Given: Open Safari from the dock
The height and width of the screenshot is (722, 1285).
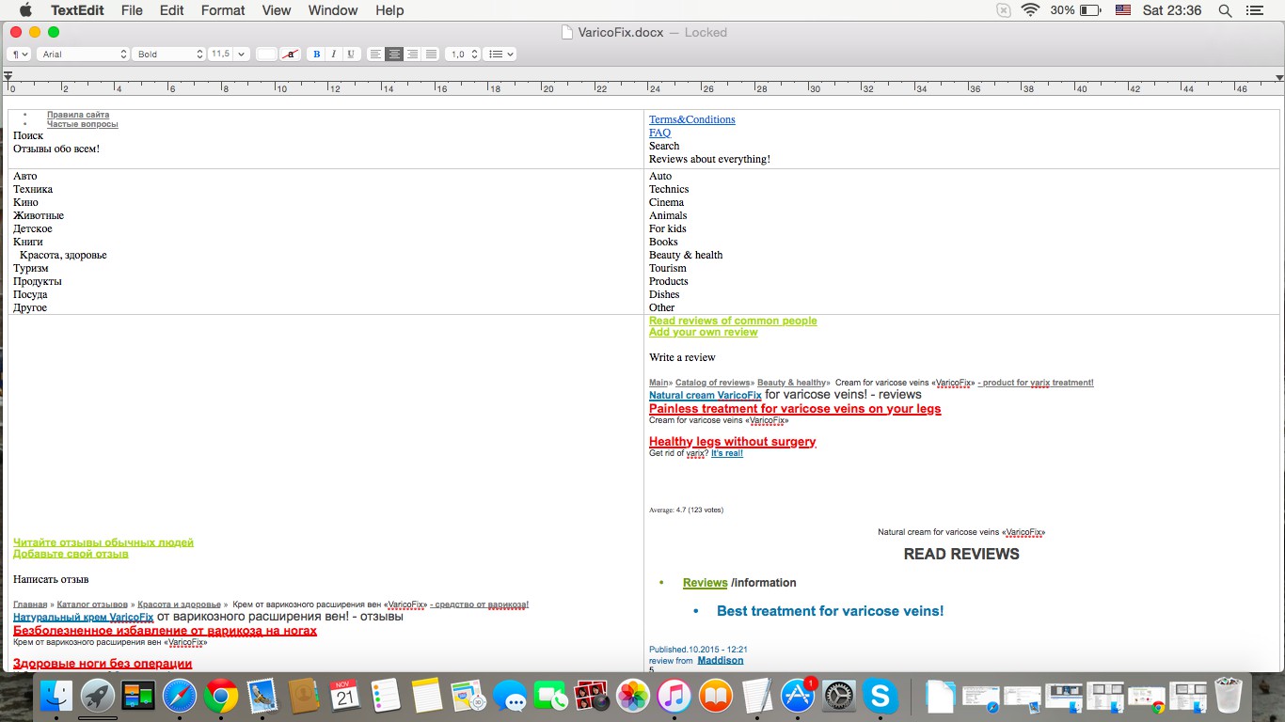Looking at the screenshot, I should pos(180,697).
